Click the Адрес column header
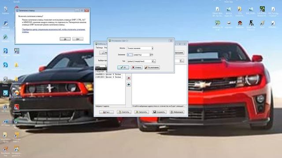282x158 pixels. [100, 66]
